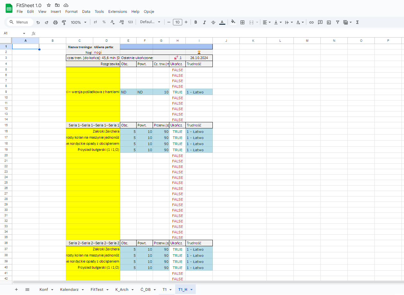This screenshot has width=404, height=295.
Task: Click the add new sheet plus button
Action: [16, 290]
